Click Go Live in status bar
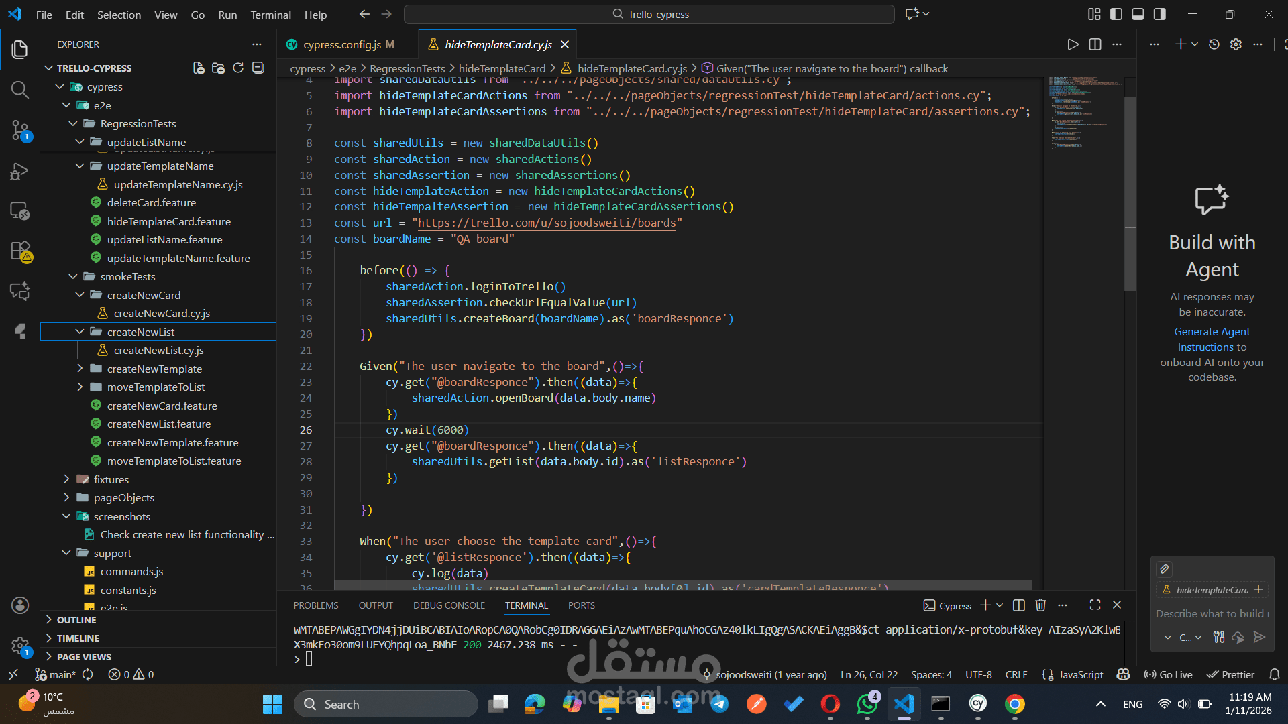The width and height of the screenshot is (1288, 724). tap(1169, 675)
